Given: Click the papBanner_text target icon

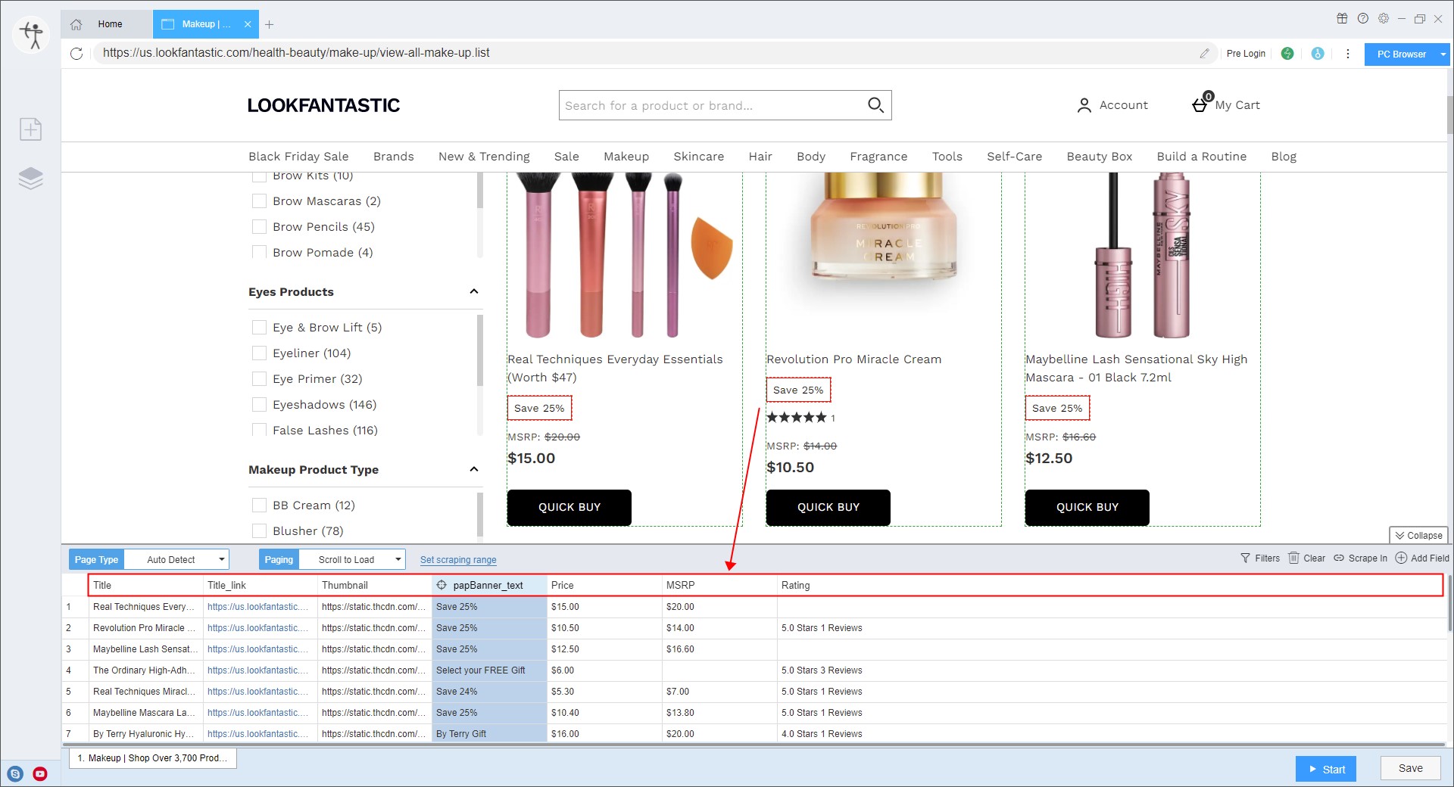Looking at the screenshot, I should tap(442, 585).
